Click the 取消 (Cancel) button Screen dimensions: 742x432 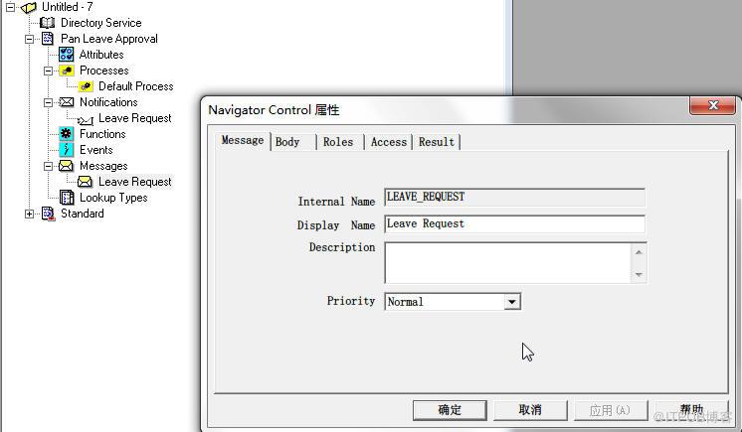530,410
